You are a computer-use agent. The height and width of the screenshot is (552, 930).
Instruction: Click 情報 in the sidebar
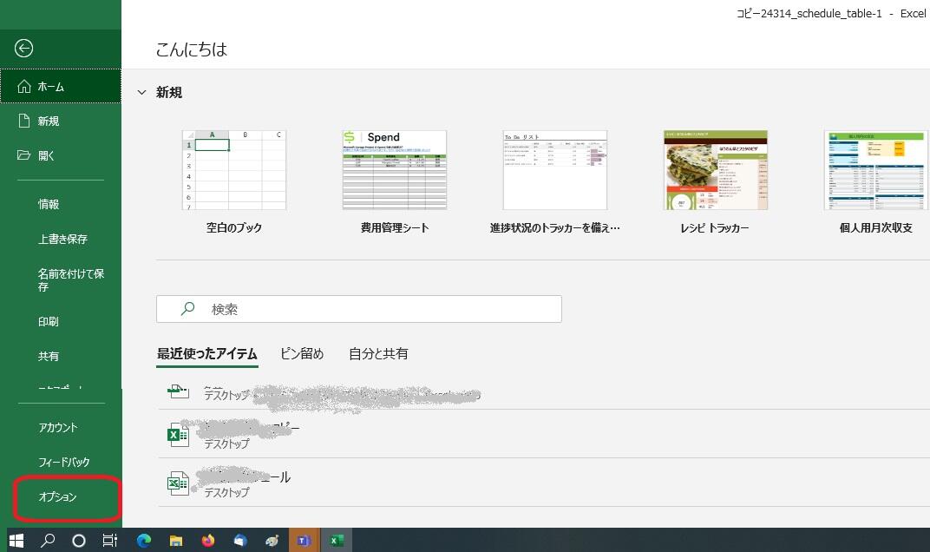coord(49,205)
